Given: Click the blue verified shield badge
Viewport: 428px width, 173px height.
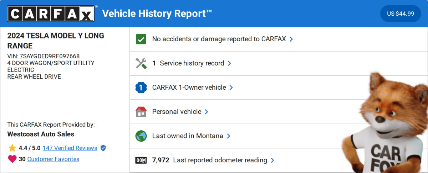Looking at the screenshot, I should 103,148.
